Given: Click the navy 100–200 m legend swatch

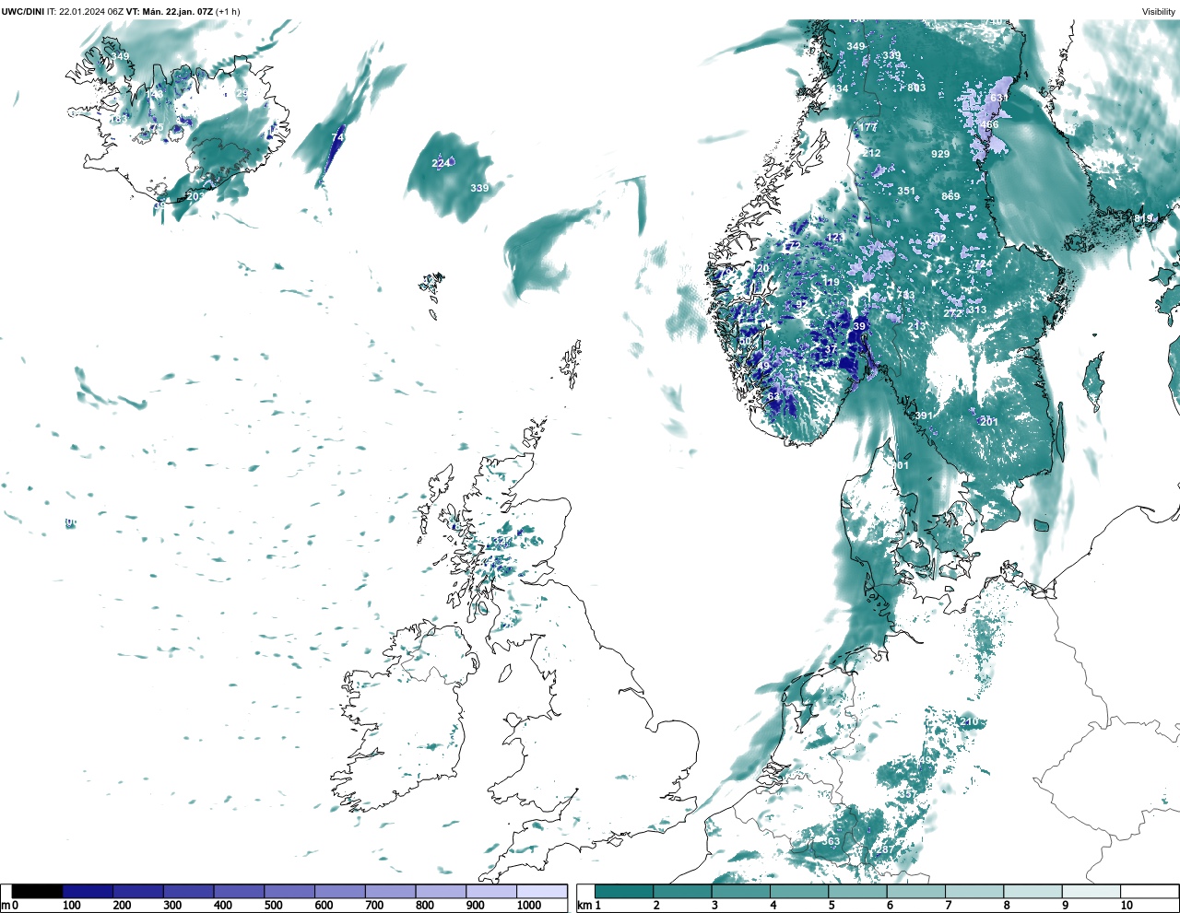Looking at the screenshot, I should coord(88,892).
